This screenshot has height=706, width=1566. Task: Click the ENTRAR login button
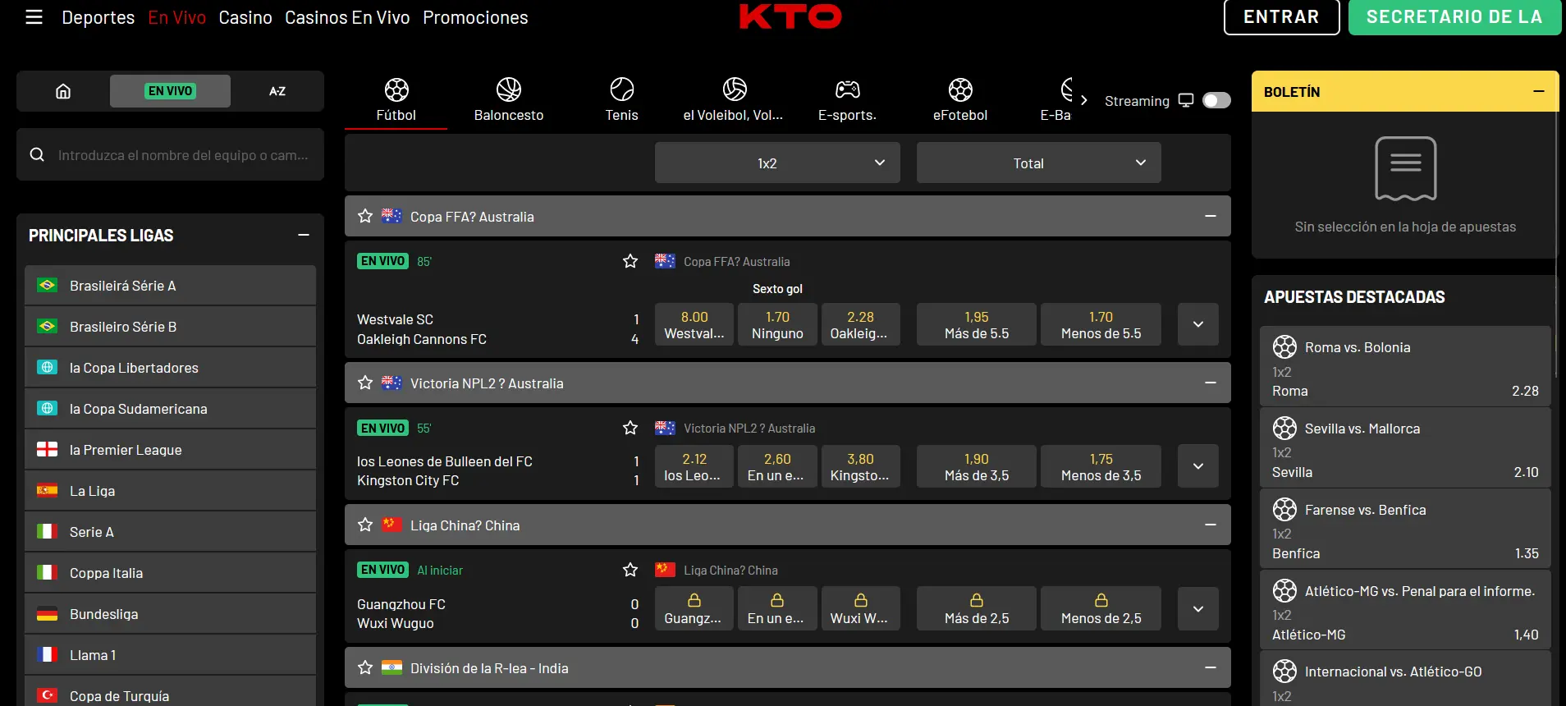click(x=1281, y=16)
